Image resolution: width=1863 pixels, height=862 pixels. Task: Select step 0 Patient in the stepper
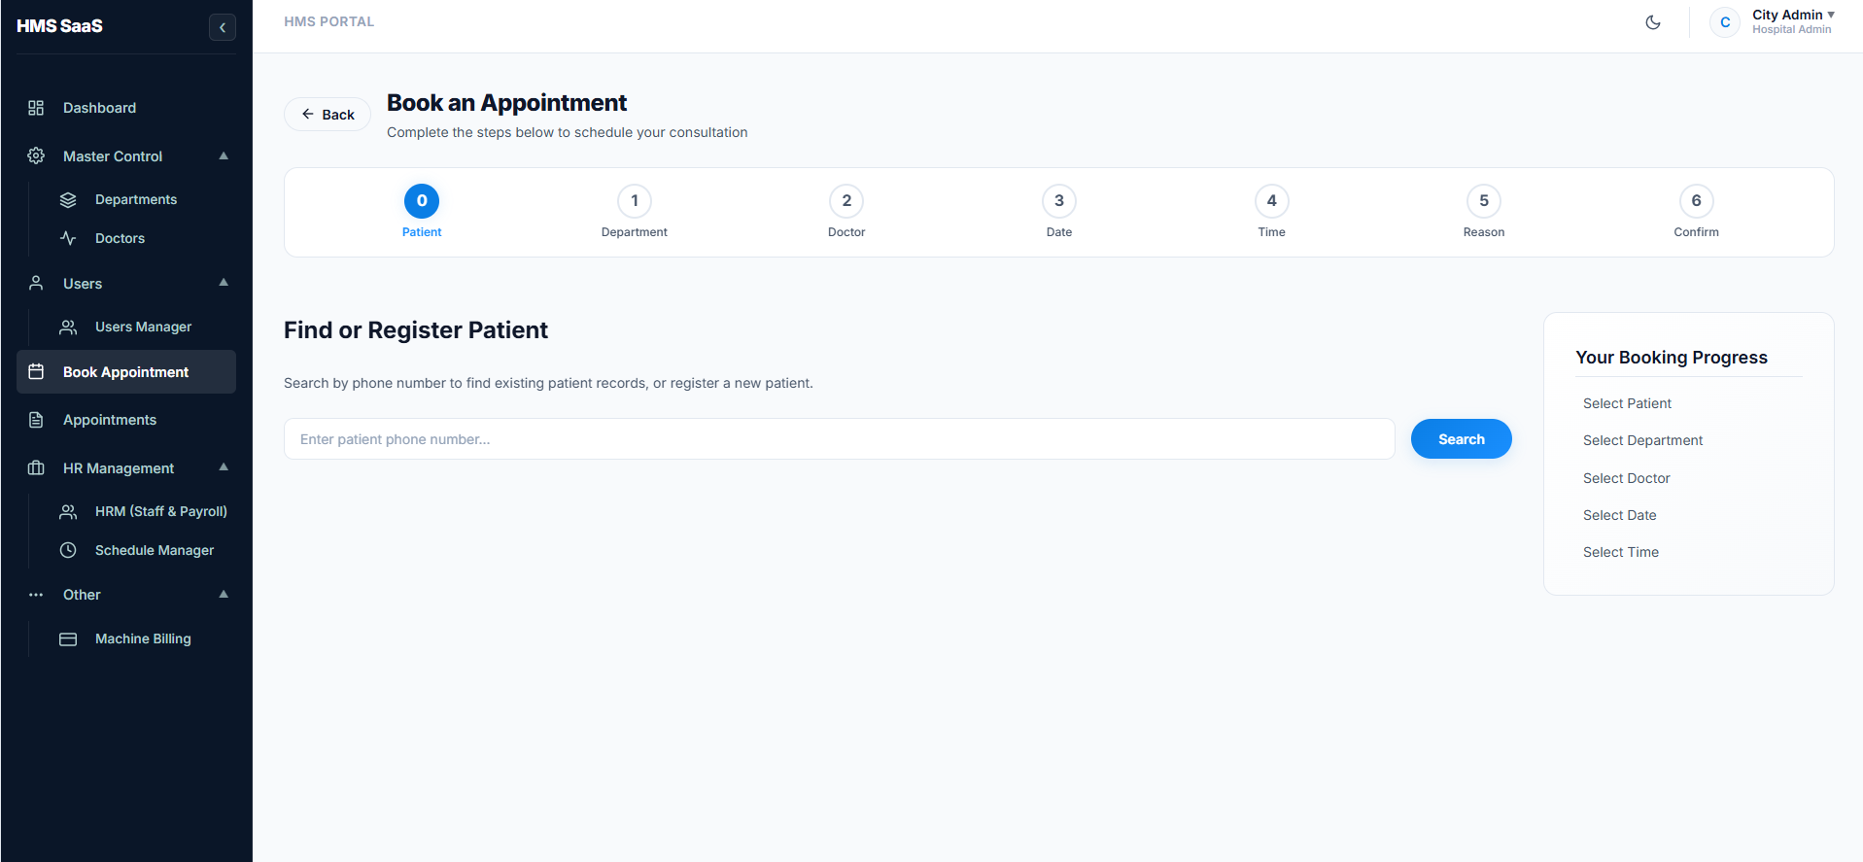pyautogui.click(x=422, y=211)
